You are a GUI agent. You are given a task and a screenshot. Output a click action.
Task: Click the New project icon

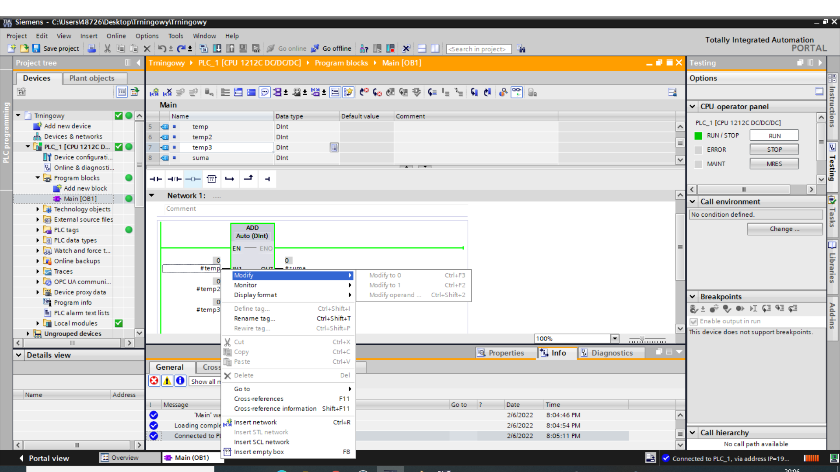click(x=11, y=49)
